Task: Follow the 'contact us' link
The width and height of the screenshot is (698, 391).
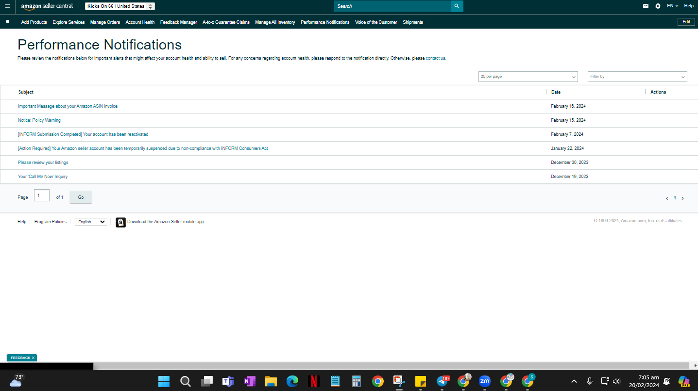Action: [435, 58]
